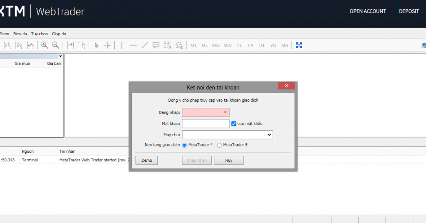The height and width of the screenshot is (223, 426).
Task: Switch to candlestick chart view
Action: tap(19, 45)
